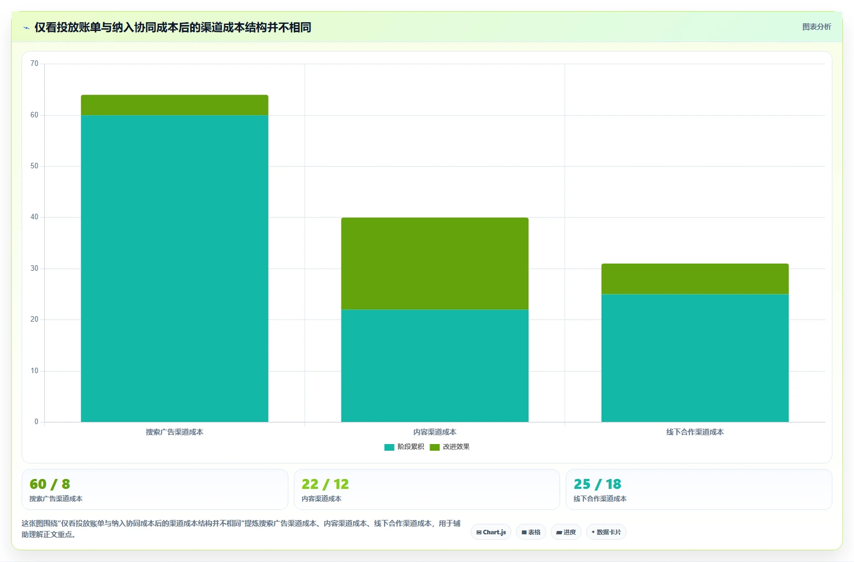Screen dimensions: 854x562
Task: Click the chart title 仅看投放账单 heading
Action: tap(173, 28)
